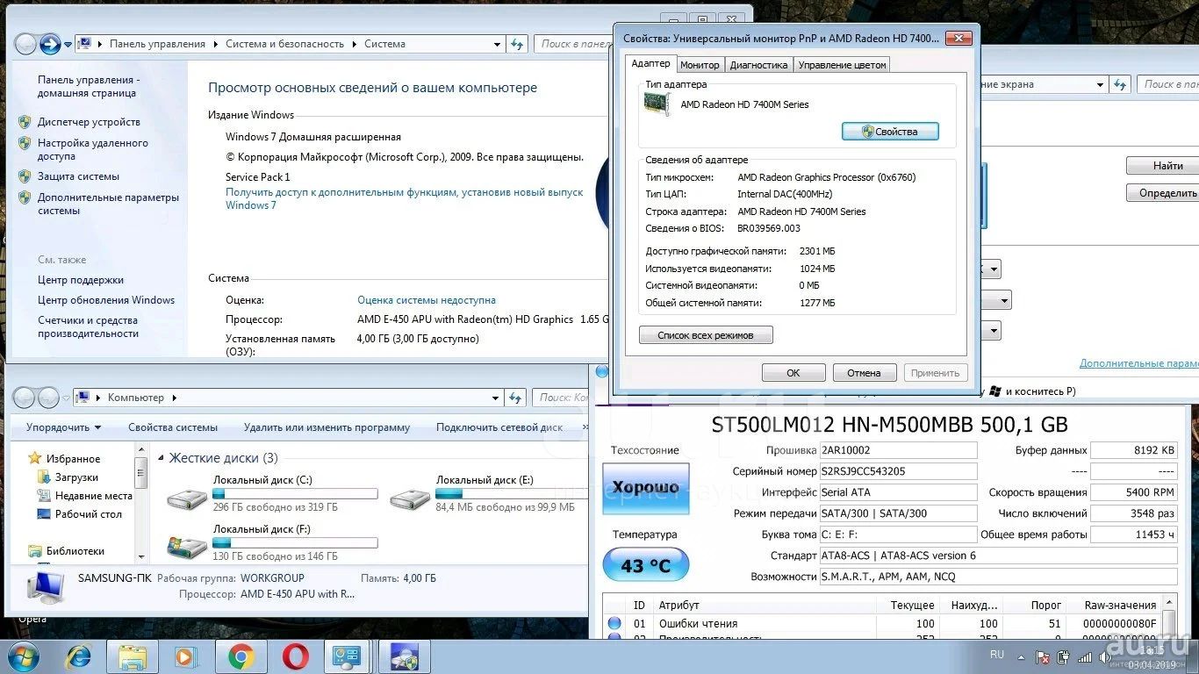Open Downloads folder in navigation pane
The width and height of the screenshot is (1199, 674).
tap(76, 477)
